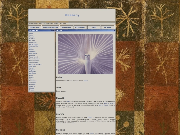This screenshot has width=180, height=135.
Task: Open Majanna from the content list
Action: [x=32, y=73]
